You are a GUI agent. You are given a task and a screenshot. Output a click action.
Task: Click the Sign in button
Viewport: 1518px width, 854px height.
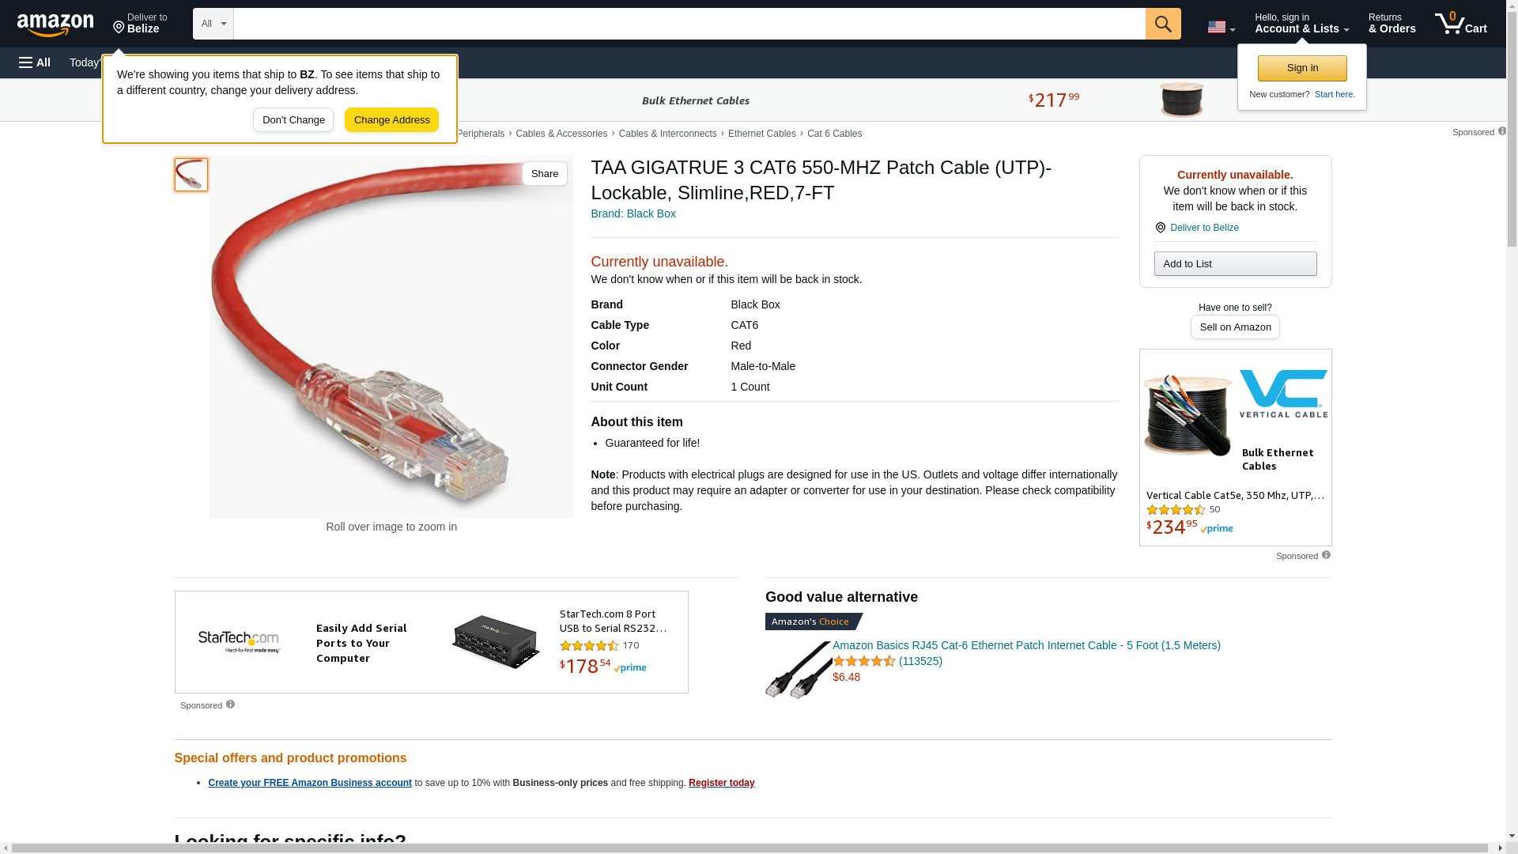point(1302,68)
